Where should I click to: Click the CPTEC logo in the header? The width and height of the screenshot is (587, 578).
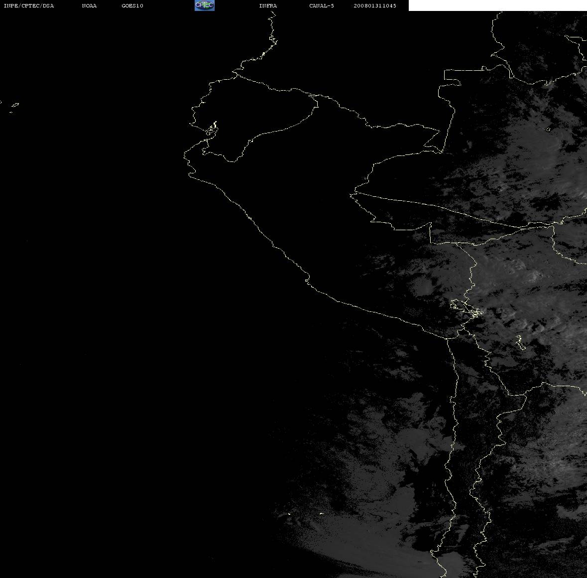205,5
